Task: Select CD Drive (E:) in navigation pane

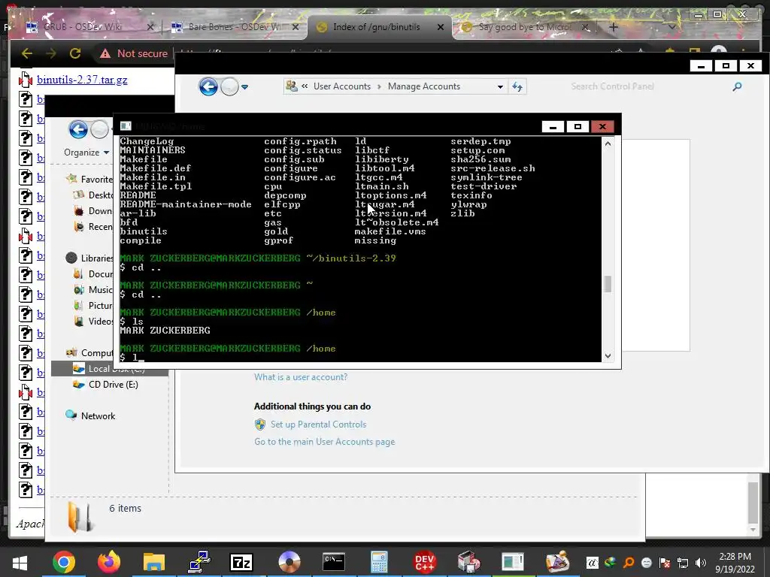Action: (114, 384)
